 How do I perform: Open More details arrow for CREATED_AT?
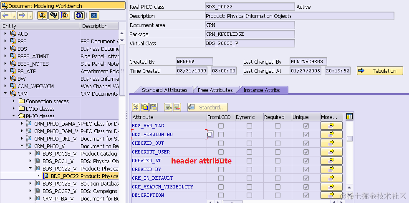331,161
